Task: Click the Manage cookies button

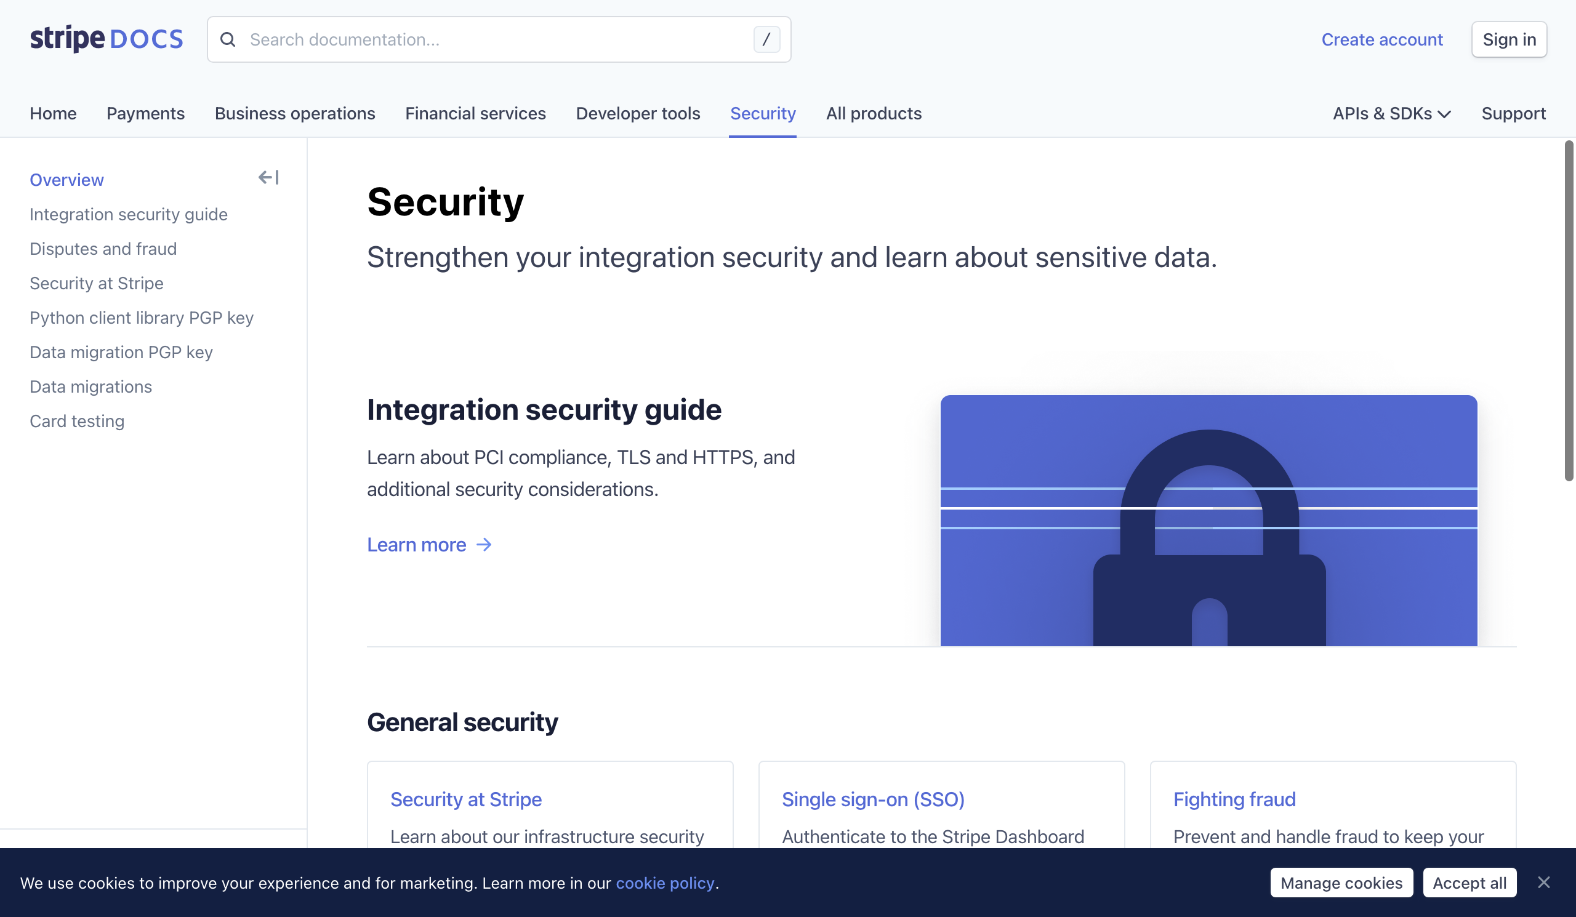Action: click(x=1341, y=882)
